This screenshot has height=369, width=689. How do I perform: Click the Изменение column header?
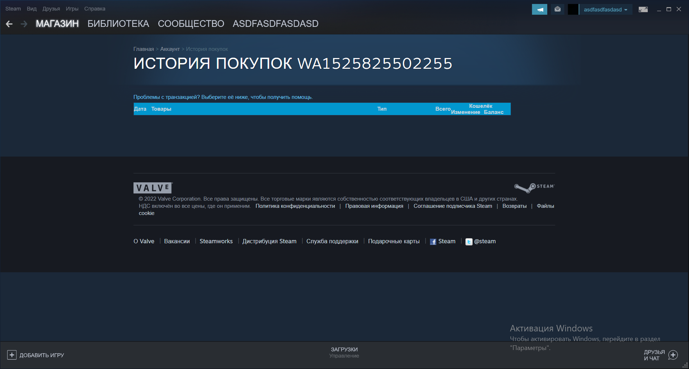click(465, 112)
